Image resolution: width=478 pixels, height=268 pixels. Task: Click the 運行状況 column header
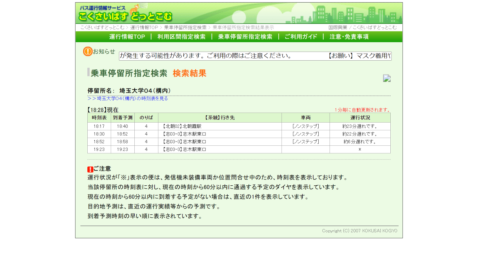(360, 118)
